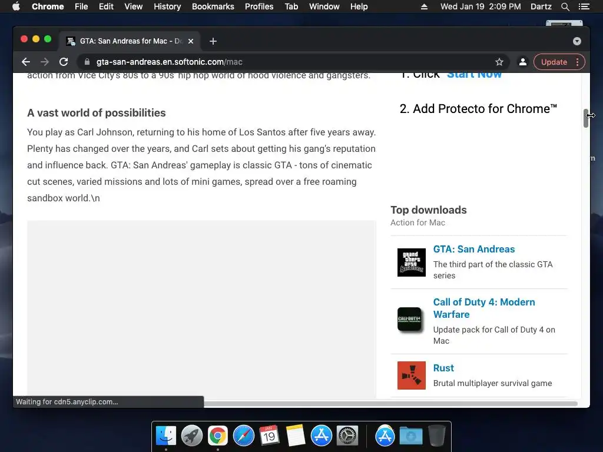The image size is (603, 452).
Task: Open the tab search dropdown arrow
Action: pyautogui.click(x=577, y=41)
